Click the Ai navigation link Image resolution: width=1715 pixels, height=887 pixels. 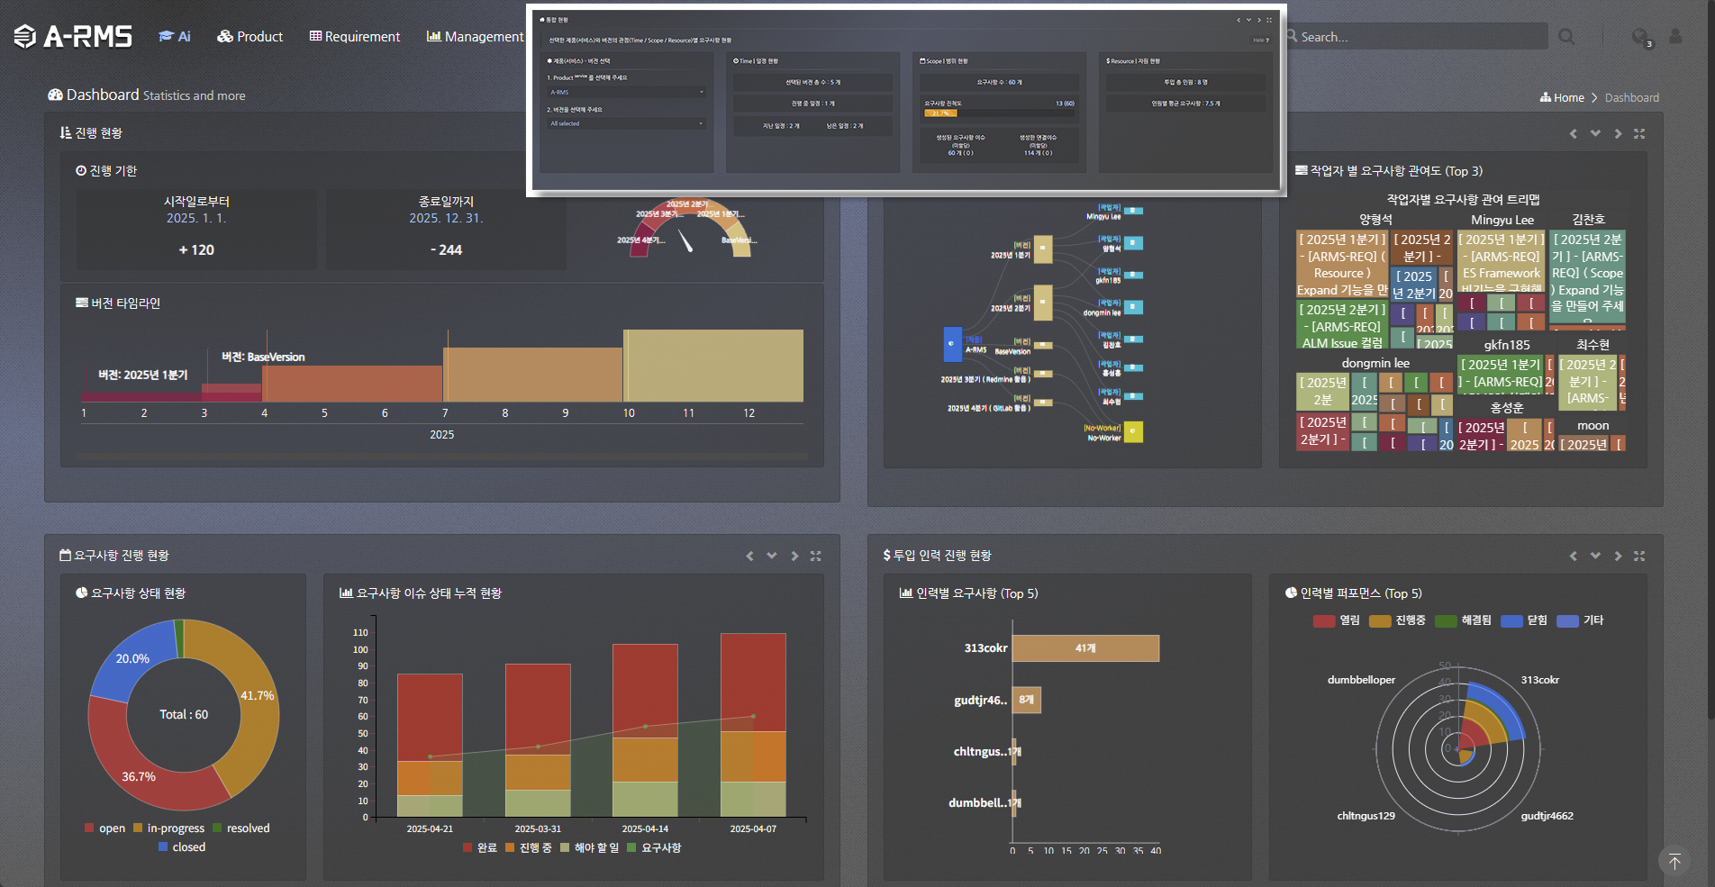coord(175,37)
